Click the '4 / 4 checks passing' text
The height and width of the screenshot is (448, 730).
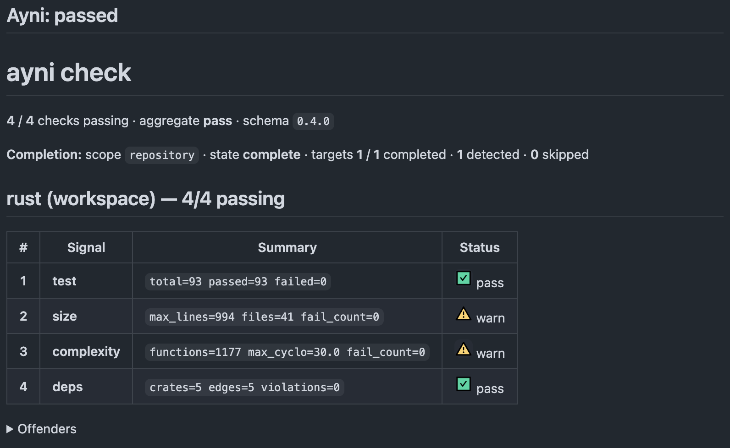click(x=67, y=121)
